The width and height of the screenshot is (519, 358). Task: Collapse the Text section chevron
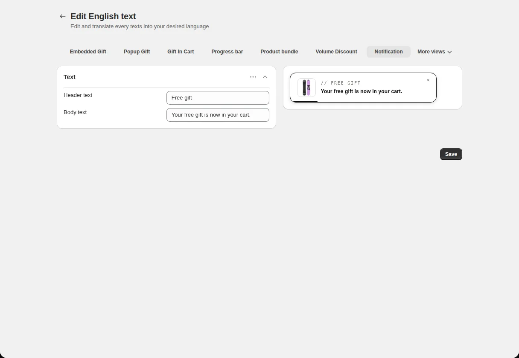point(265,77)
